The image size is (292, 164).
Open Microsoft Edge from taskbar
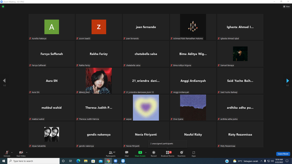pyautogui.click(x=78, y=161)
